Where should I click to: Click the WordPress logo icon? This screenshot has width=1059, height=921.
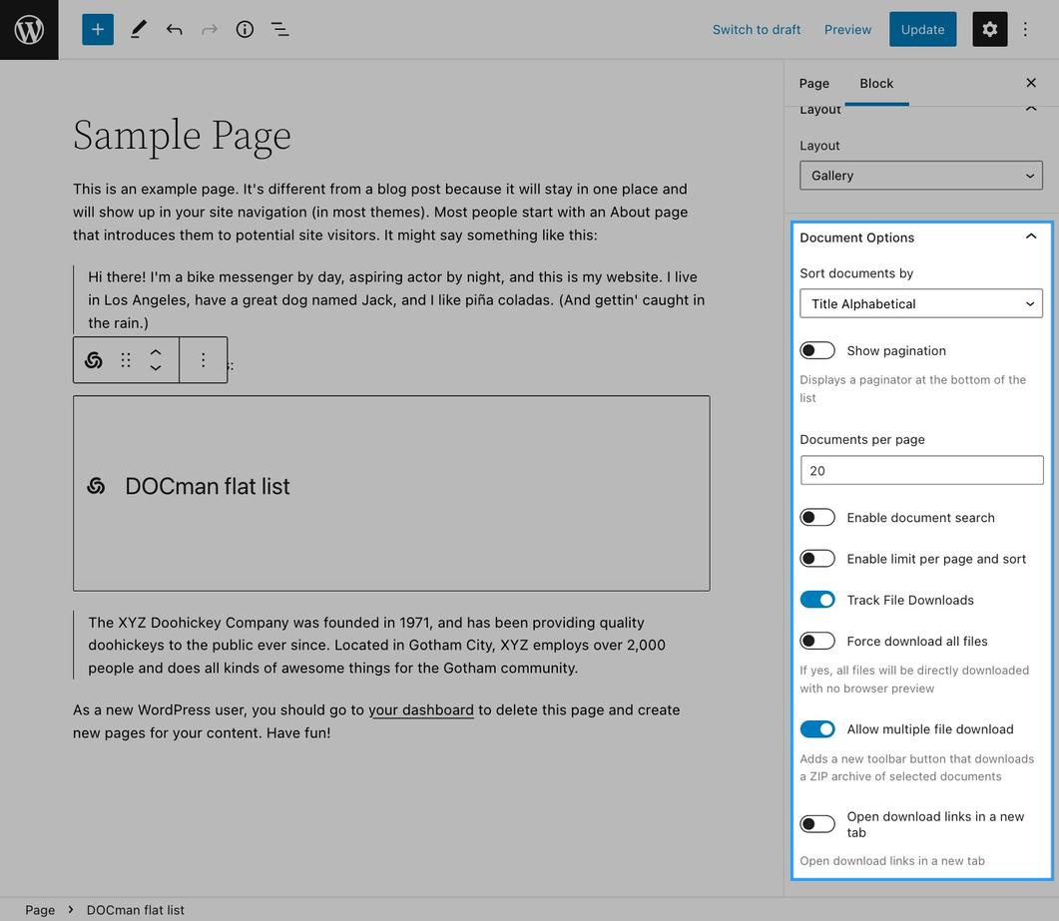click(29, 30)
